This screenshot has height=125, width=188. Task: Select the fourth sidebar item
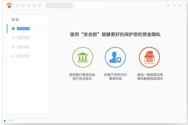(28, 56)
